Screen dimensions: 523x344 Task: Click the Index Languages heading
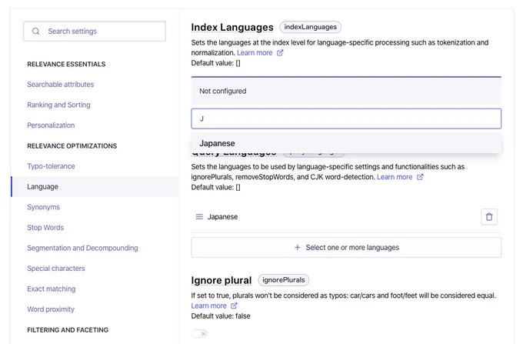pyautogui.click(x=232, y=28)
